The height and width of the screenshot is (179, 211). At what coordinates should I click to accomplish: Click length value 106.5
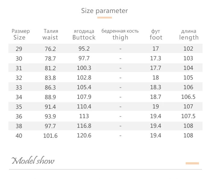pyautogui.click(x=188, y=97)
